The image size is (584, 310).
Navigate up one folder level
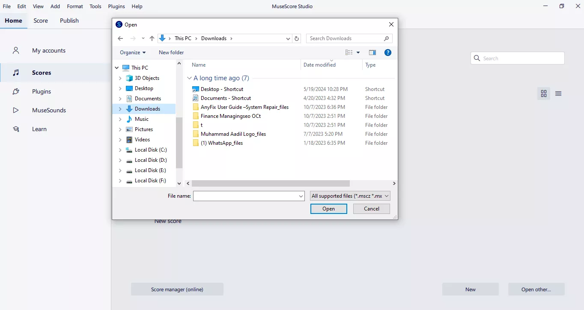pyautogui.click(x=152, y=38)
